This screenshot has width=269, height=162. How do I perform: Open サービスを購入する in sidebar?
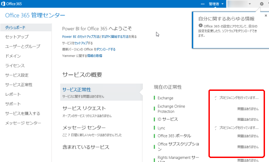point(23,113)
